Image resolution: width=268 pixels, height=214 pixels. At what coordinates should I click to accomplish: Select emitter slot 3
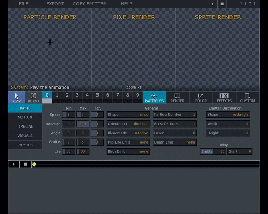click(x=77, y=95)
